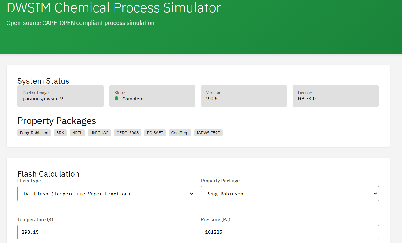Focus the Temperature (K) input field
The height and width of the screenshot is (243, 402).
click(106, 232)
